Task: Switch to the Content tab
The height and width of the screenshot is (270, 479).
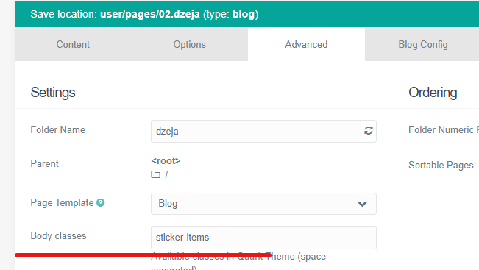Action: tap(73, 45)
